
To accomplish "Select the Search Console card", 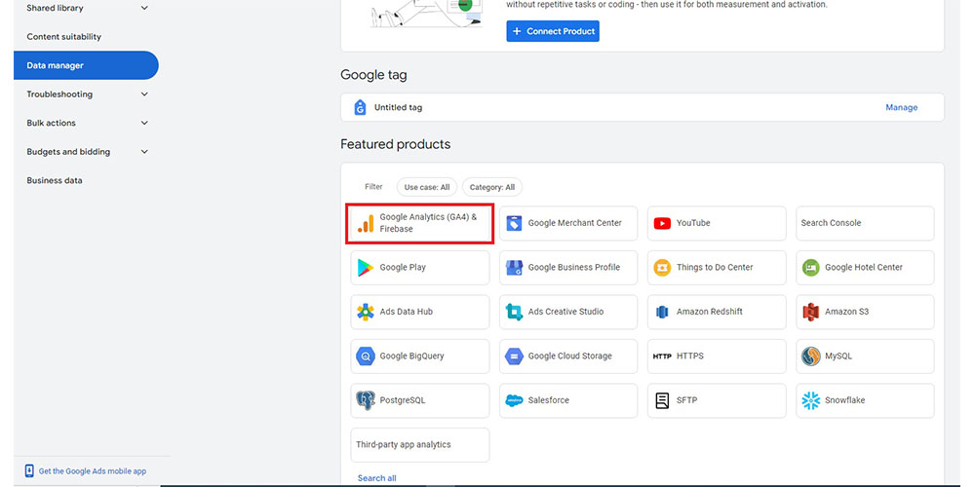I will (865, 223).
